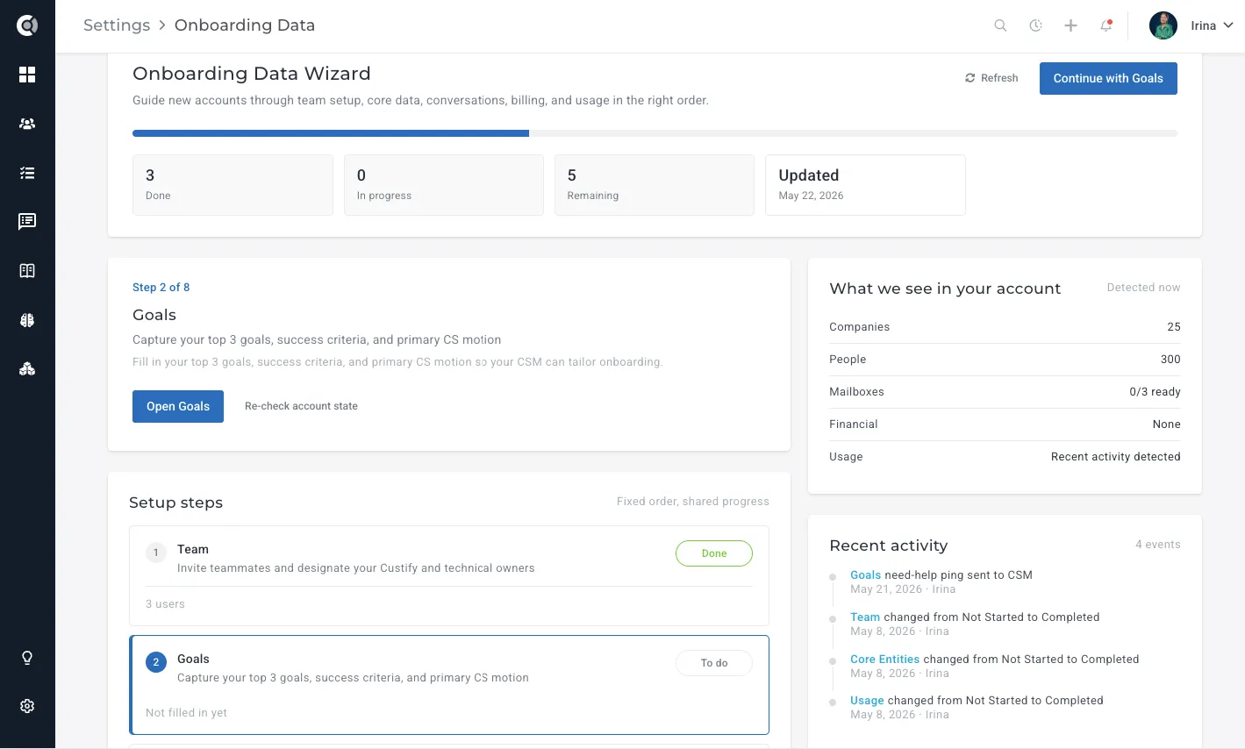Click the Refresh button

(x=991, y=78)
